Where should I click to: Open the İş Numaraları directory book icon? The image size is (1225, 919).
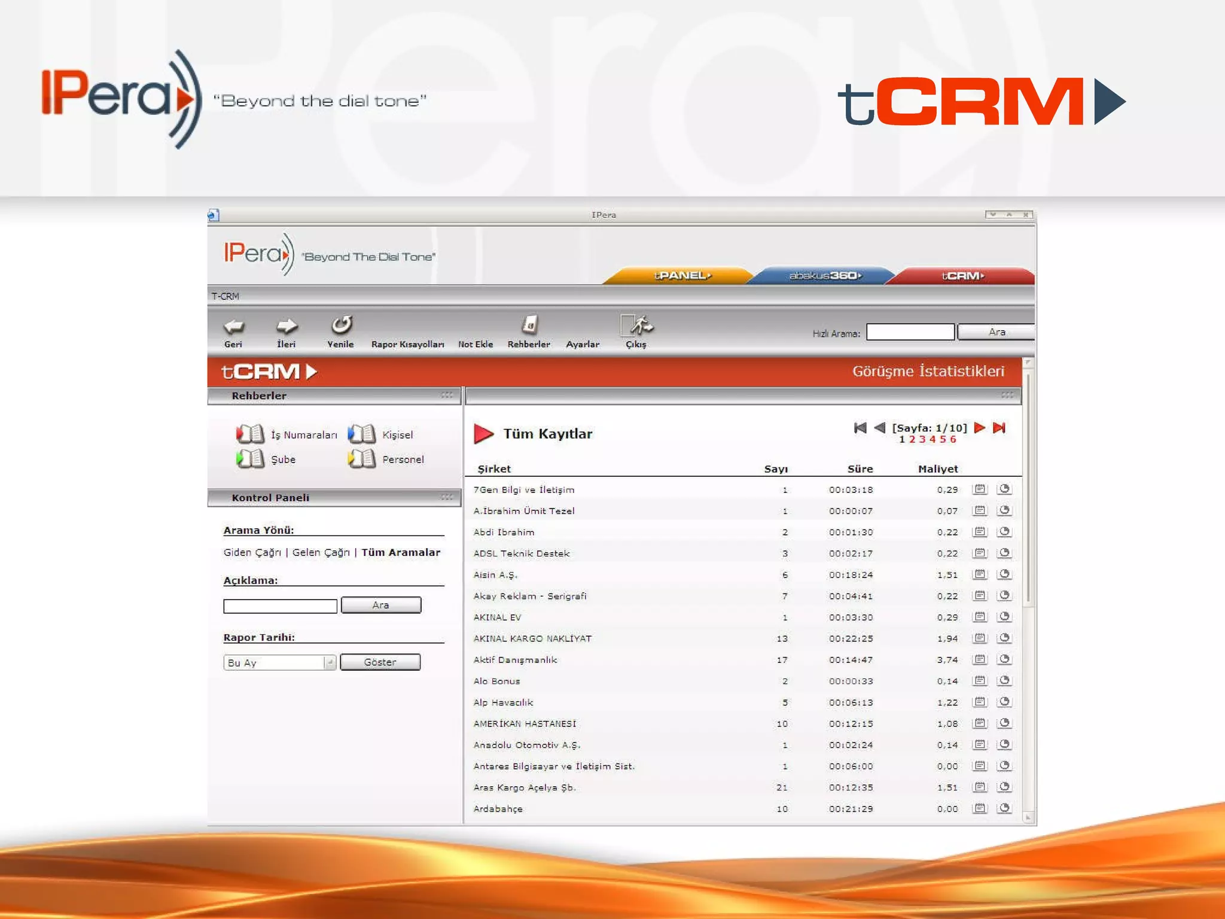pyautogui.click(x=250, y=434)
